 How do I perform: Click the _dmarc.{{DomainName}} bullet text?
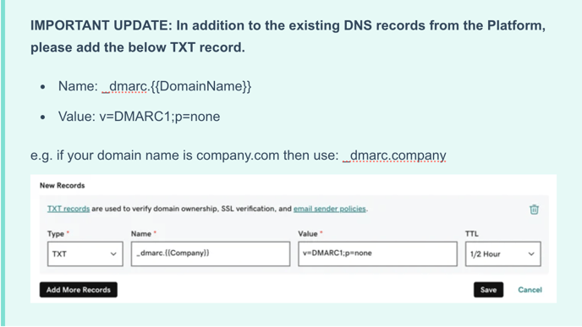point(177,86)
